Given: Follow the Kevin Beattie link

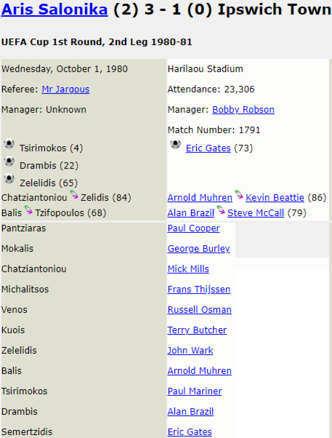Looking at the screenshot, I should pos(275,198).
